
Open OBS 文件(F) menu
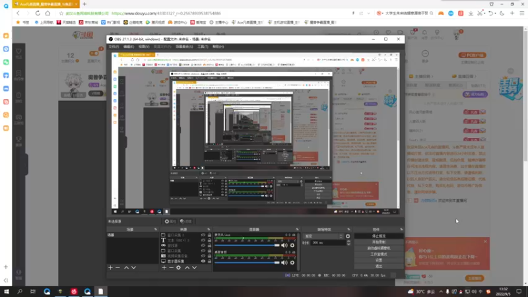point(114,47)
